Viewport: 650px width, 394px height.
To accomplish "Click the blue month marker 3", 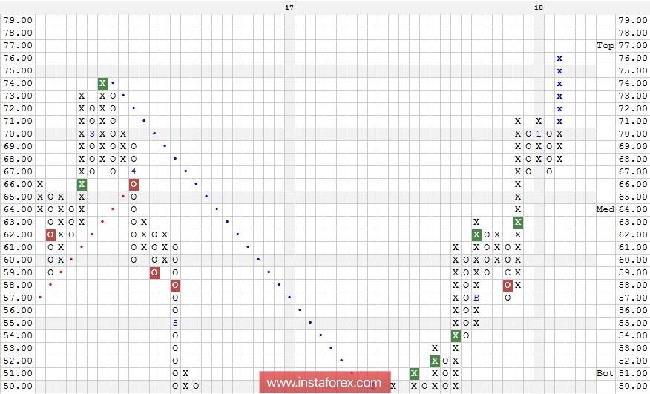I will [92, 134].
